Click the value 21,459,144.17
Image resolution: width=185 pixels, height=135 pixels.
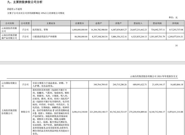(x=158, y=84)
